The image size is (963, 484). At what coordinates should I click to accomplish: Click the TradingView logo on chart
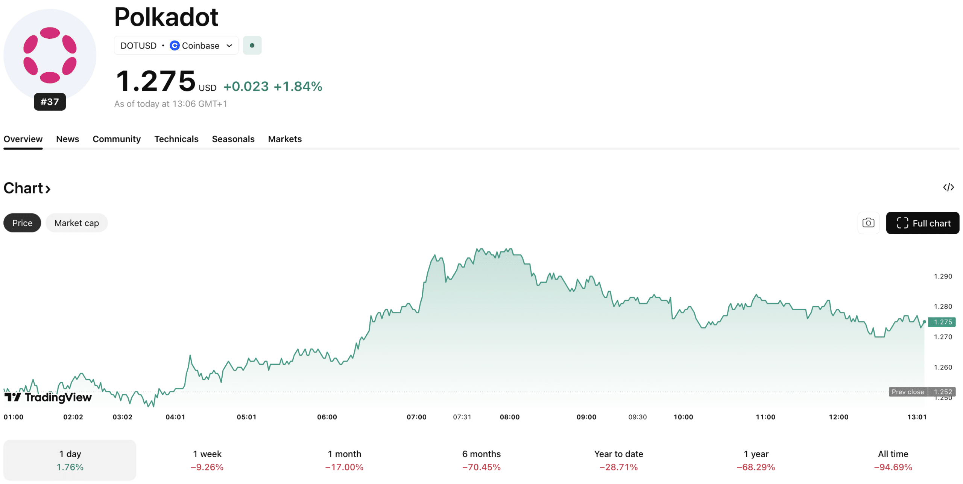point(48,397)
